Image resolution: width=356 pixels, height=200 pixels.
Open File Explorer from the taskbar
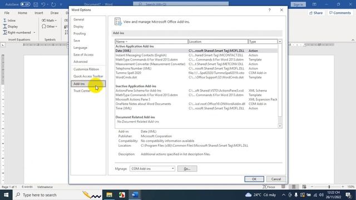tap(109, 195)
